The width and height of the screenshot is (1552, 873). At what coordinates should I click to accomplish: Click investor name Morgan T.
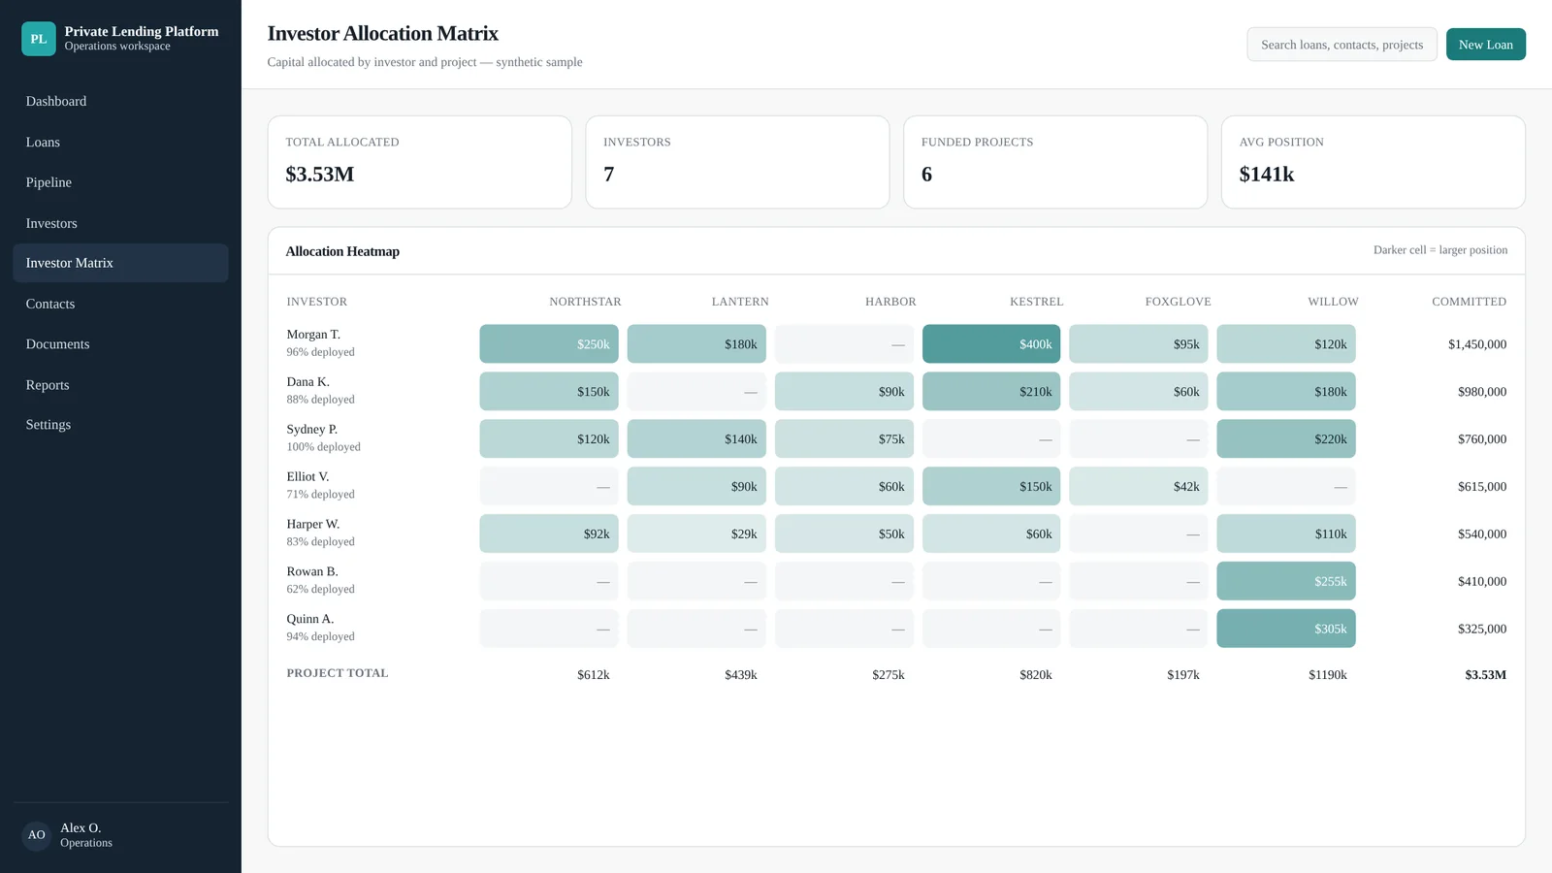tap(313, 335)
